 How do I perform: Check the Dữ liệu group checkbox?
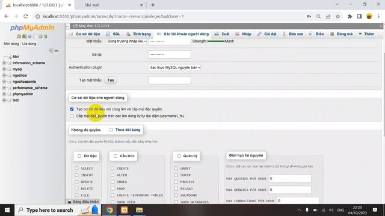pyautogui.click(x=79, y=156)
